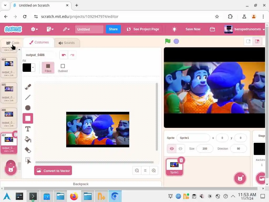The width and height of the screenshot is (269, 202).
Task: Select the Select marquee tool
Action: [x=28, y=161]
